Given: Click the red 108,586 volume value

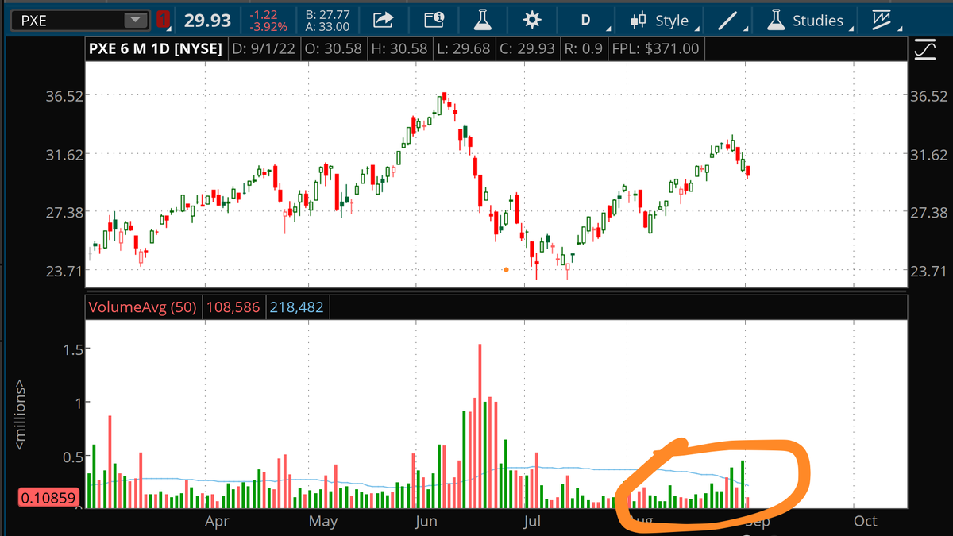Looking at the screenshot, I should 233,307.
